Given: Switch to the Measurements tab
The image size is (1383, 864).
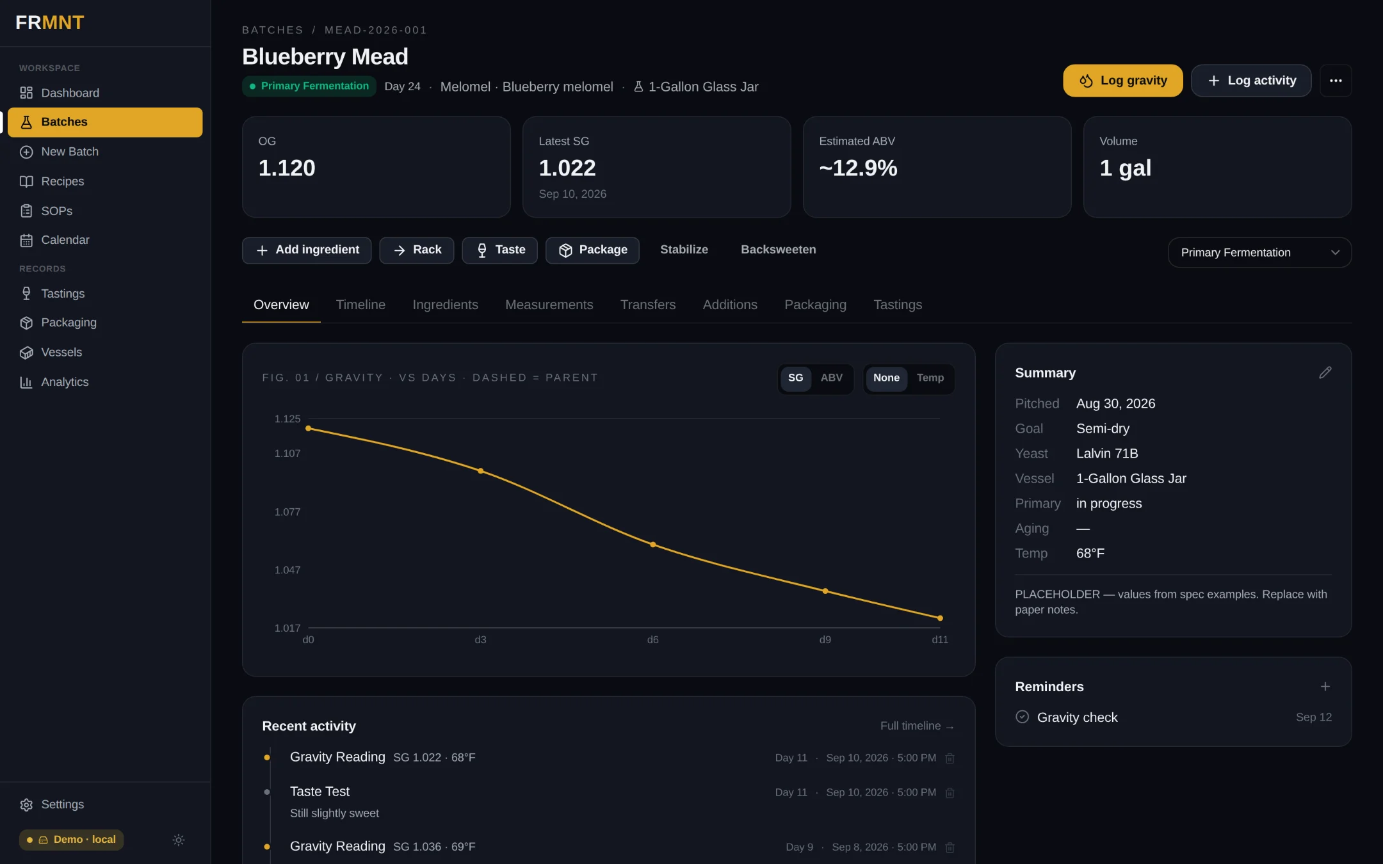Looking at the screenshot, I should pyautogui.click(x=549, y=305).
